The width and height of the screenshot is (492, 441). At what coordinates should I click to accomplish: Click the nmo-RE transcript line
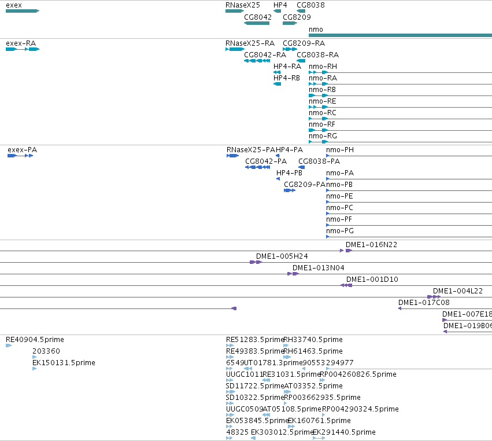pyautogui.click(x=401, y=107)
